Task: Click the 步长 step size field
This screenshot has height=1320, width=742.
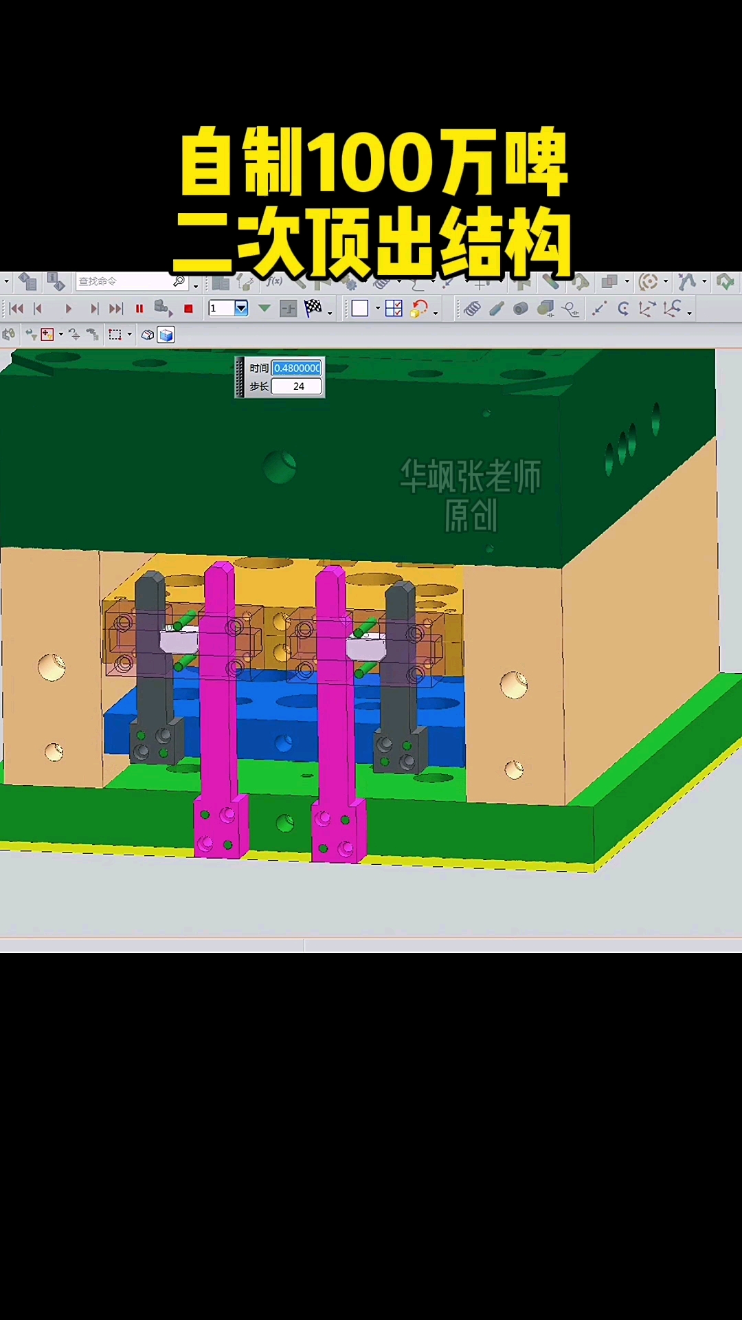Action: coord(296,386)
